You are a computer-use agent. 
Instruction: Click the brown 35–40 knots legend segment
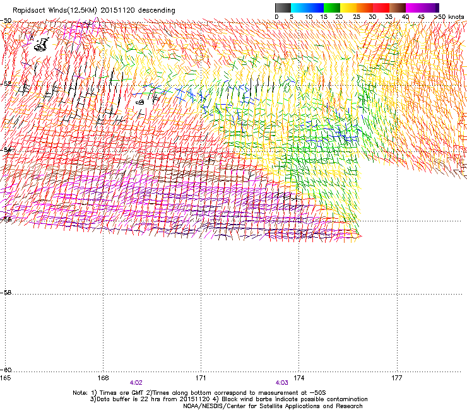click(398, 8)
